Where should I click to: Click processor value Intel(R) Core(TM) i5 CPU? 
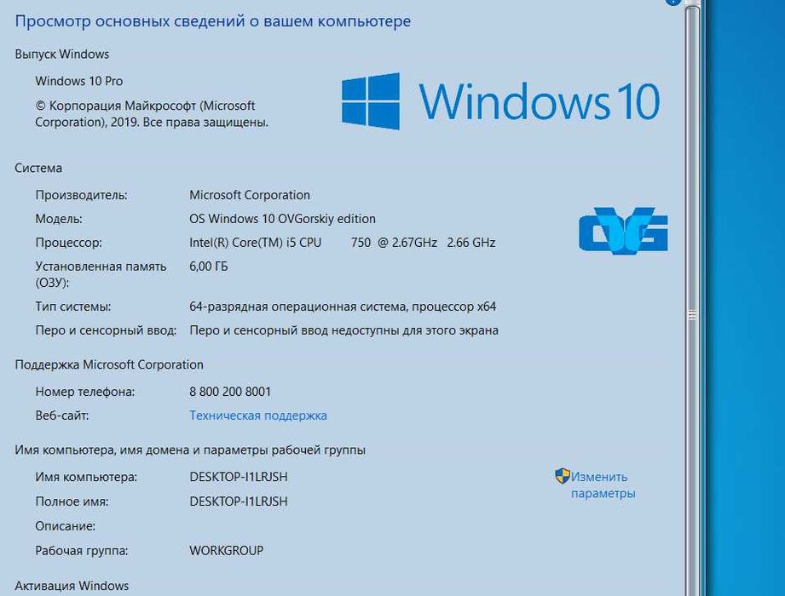click(x=343, y=243)
